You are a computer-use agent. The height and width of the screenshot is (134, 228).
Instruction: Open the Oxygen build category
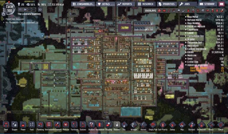15,126
